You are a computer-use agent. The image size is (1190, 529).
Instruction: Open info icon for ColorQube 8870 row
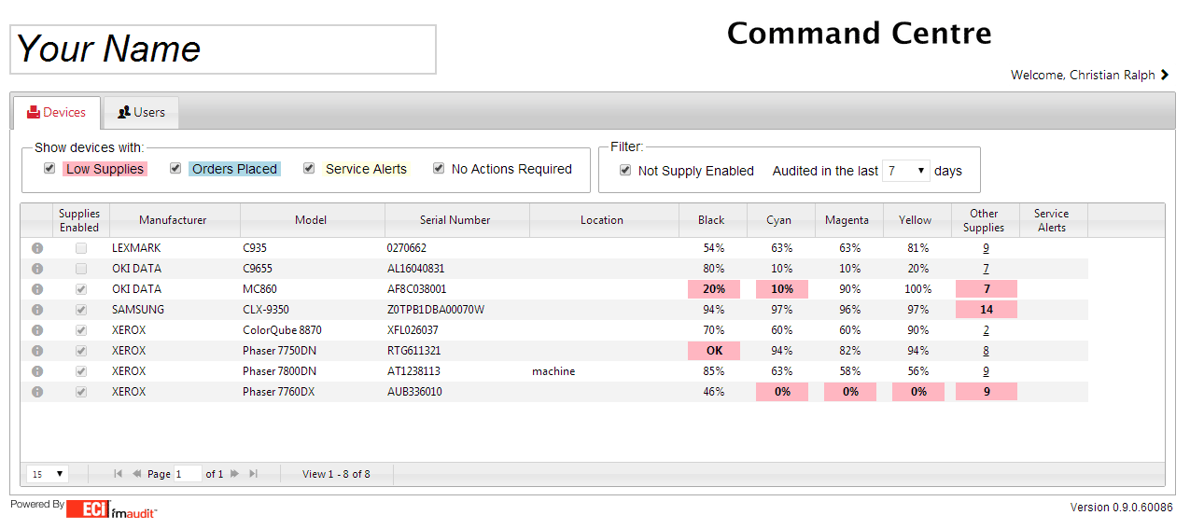(x=37, y=330)
